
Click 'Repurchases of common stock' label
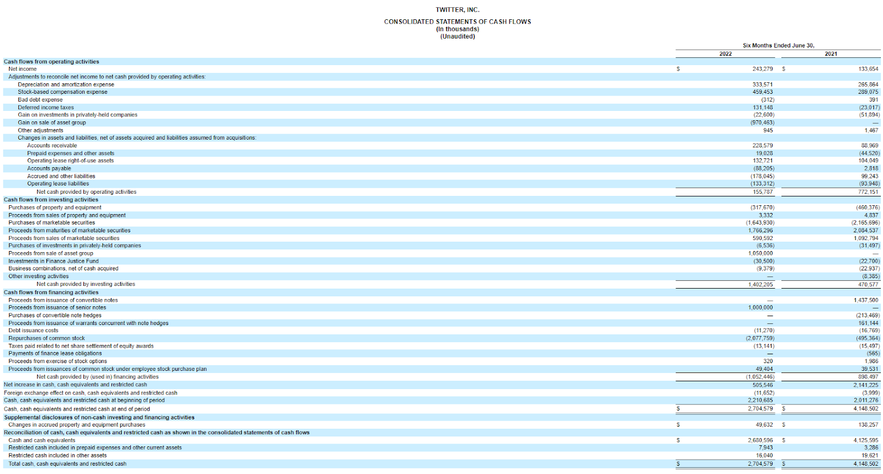47,338
